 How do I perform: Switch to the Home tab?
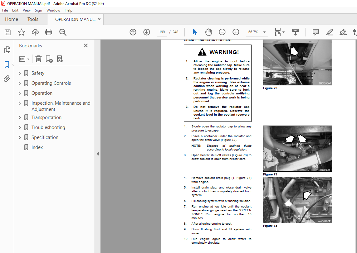[x=12, y=19]
